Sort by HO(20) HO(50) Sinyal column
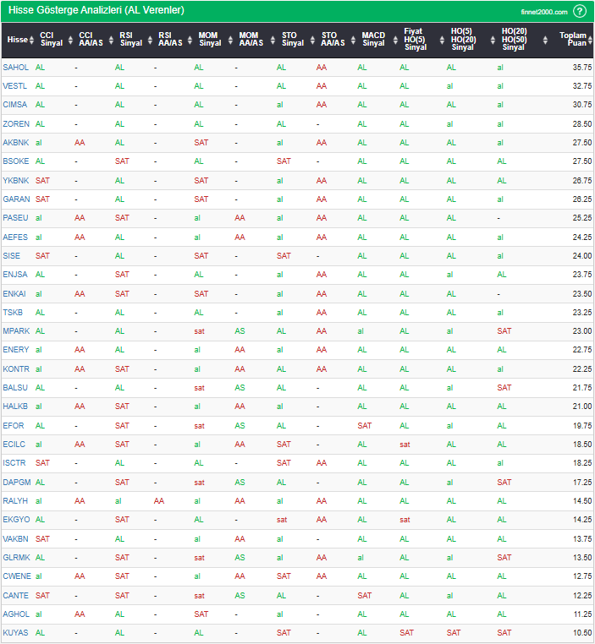Screen dimensions: 595x644 (513, 40)
